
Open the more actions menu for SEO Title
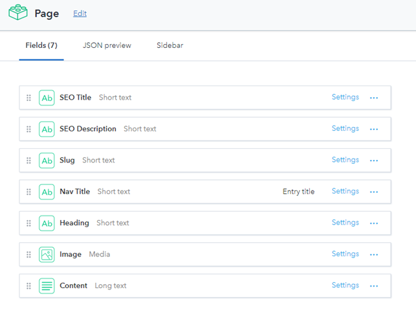point(373,98)
